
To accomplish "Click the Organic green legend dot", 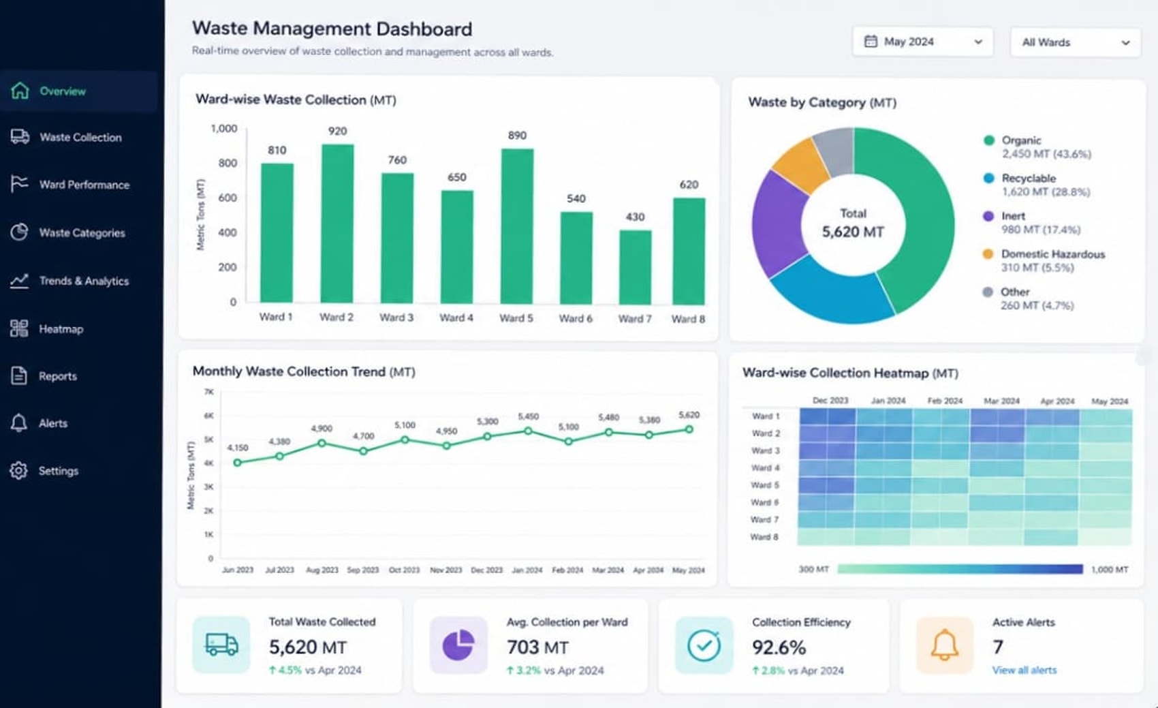I will (x=989, y=140).
